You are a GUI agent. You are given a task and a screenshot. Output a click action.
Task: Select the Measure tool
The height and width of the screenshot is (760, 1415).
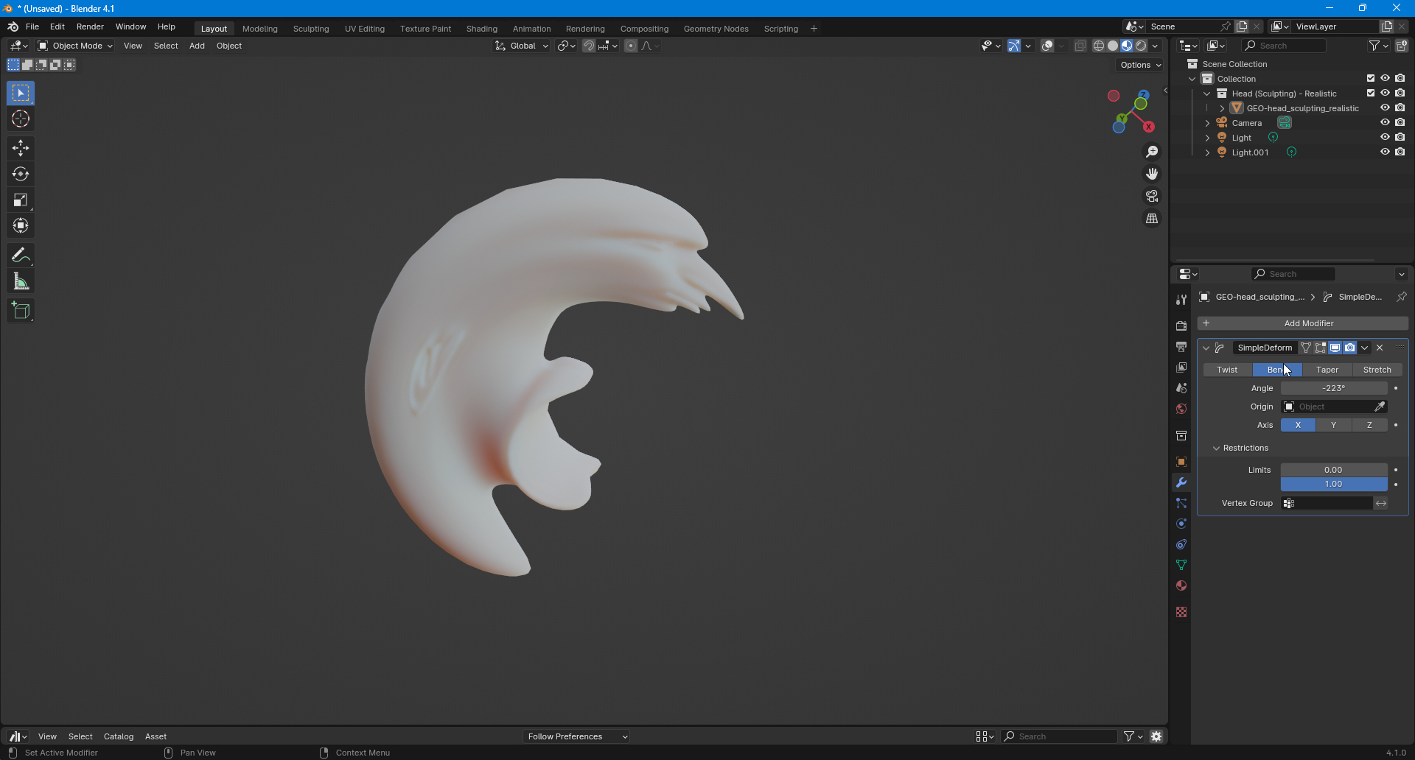tap(21, 281)
